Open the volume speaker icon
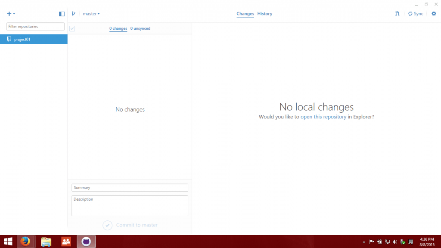This screenshot has height=248, width=441. coord(395,242)
